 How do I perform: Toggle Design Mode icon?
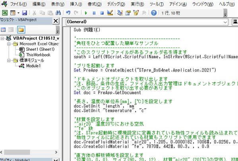coord(110,13)
